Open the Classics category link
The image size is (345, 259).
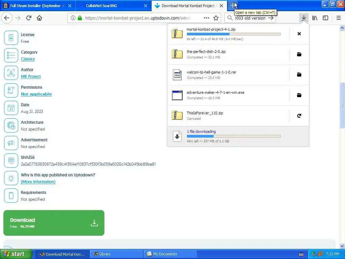pos(28,59)
